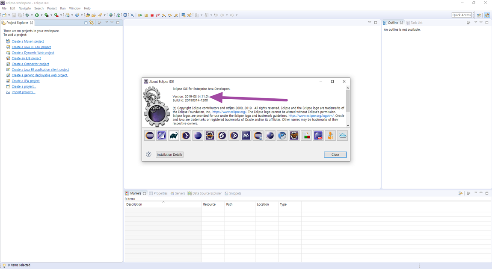The width and height of the screenshot is (492, 269).
Task: Click the Step Over toolbar icon
Action: click(x=170, y=15)
